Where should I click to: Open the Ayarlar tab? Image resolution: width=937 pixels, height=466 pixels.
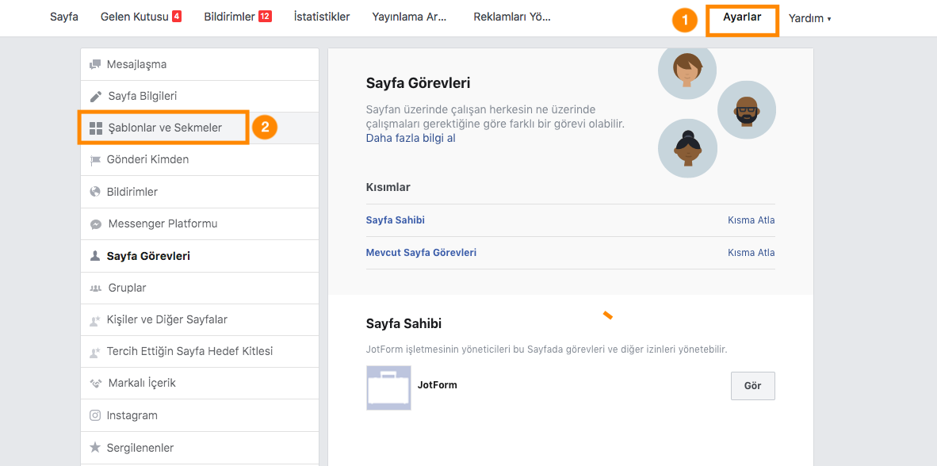click(x=742, y=17)
